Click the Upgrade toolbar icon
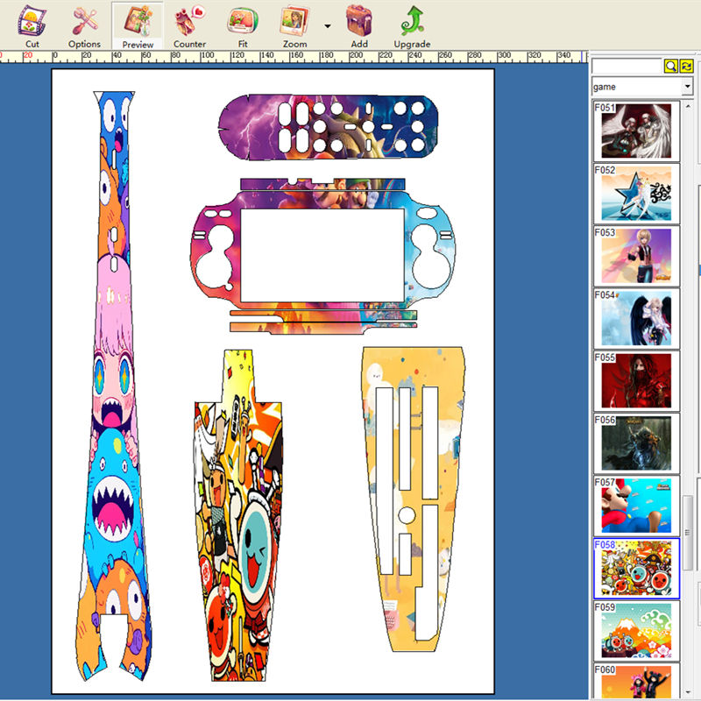 (x=412, y=25)
